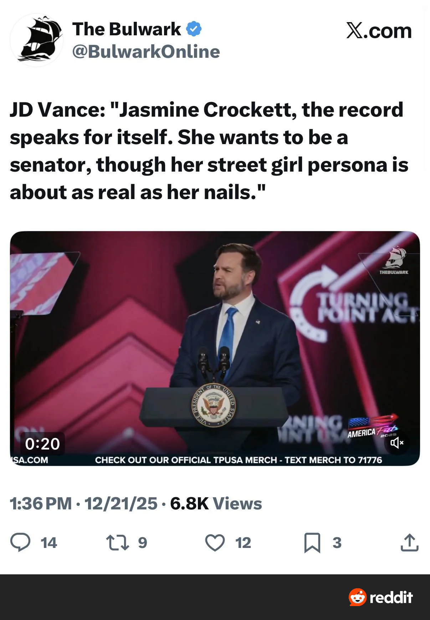Click the tweet quote text
Screen dimensions: 430x620
click(x=207, y=151)
